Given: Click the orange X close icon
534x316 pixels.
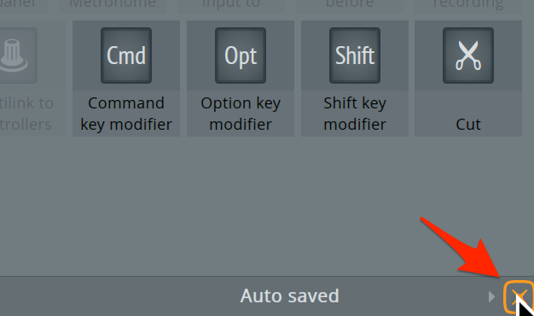Looking at the screenshot, I should [x=519, y=296].
